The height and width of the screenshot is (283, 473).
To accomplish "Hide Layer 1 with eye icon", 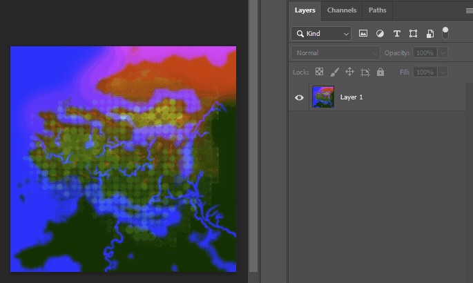I will coord(299,97).
